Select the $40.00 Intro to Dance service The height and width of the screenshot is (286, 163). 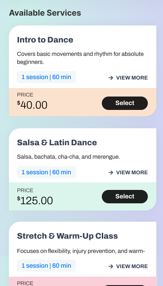coord(125,103)
